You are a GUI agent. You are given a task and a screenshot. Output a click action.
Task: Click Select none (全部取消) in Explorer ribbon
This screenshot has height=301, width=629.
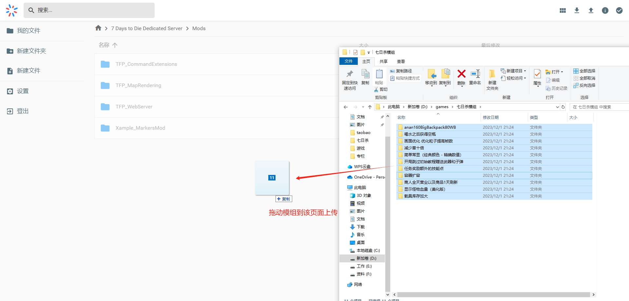point(584,78)
